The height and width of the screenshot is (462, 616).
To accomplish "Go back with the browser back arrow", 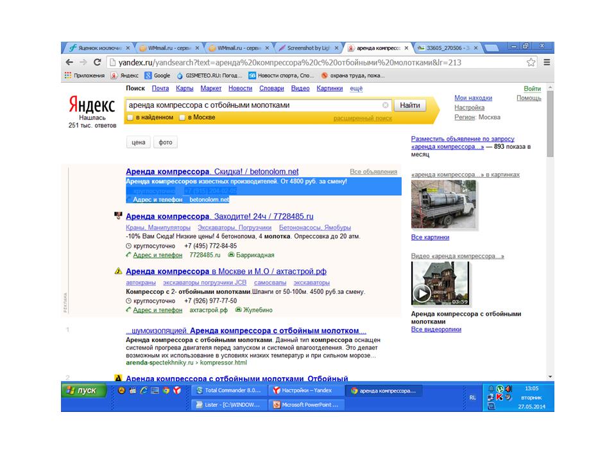I will click(x=69, y=62).
